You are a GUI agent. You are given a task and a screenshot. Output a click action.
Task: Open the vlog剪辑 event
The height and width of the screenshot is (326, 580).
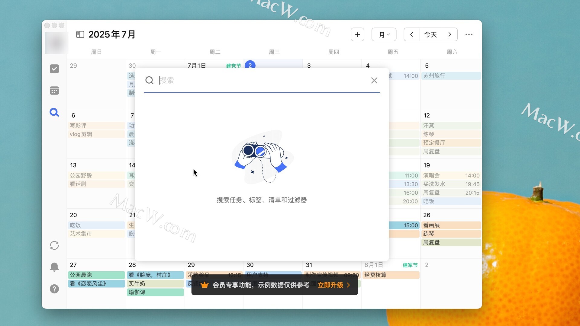click(97, 134)
